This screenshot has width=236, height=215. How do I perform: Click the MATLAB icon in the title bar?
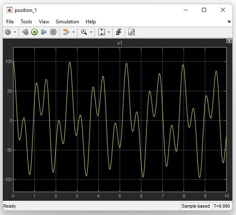click(9, 10)
